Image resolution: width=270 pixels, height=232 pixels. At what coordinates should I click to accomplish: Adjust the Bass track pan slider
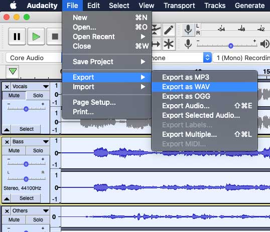[26, 179]
